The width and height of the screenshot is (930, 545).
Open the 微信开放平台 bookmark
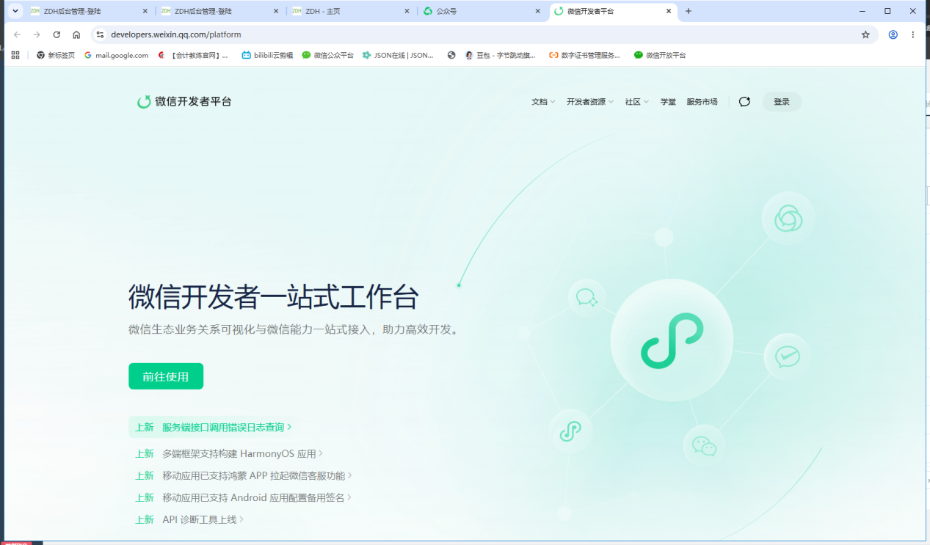click(x=660, y=55)
